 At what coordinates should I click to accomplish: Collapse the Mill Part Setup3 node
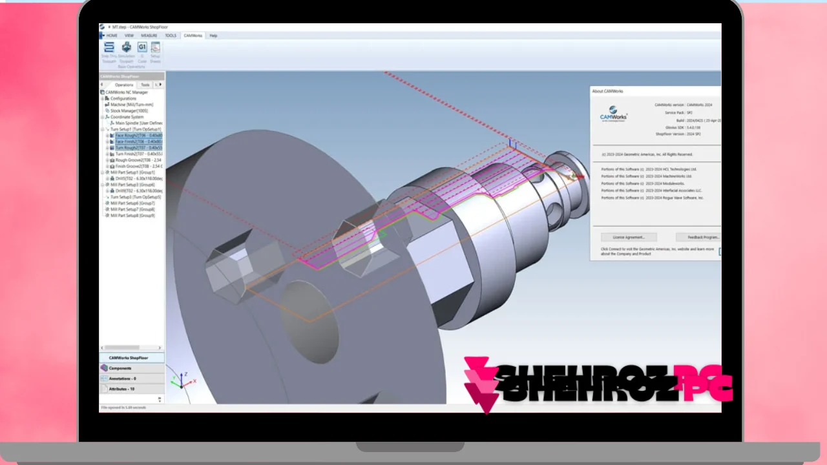point(102,185)
